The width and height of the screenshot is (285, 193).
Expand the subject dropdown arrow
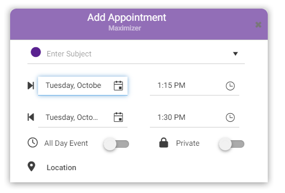pyautogui.click(x=235, y=54)
